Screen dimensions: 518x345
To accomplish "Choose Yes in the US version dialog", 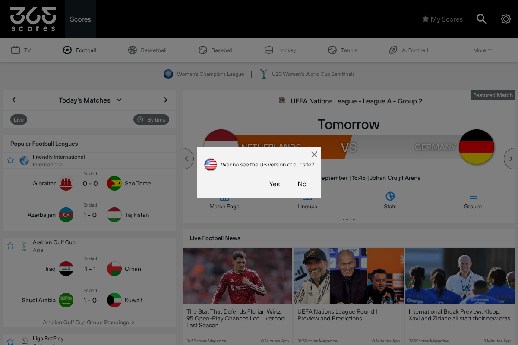I will (275, 184).
